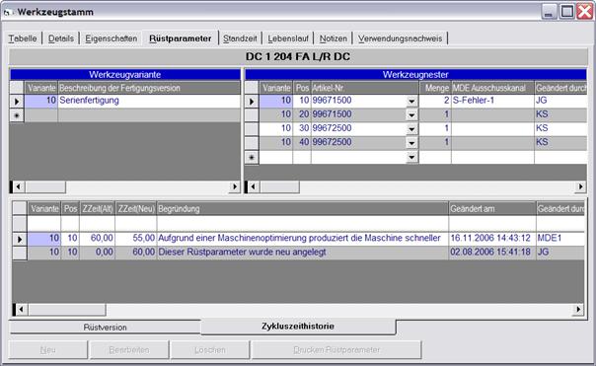Click right arrow of history grid scrollbar
596x366 pixels.
coord(578,310)
